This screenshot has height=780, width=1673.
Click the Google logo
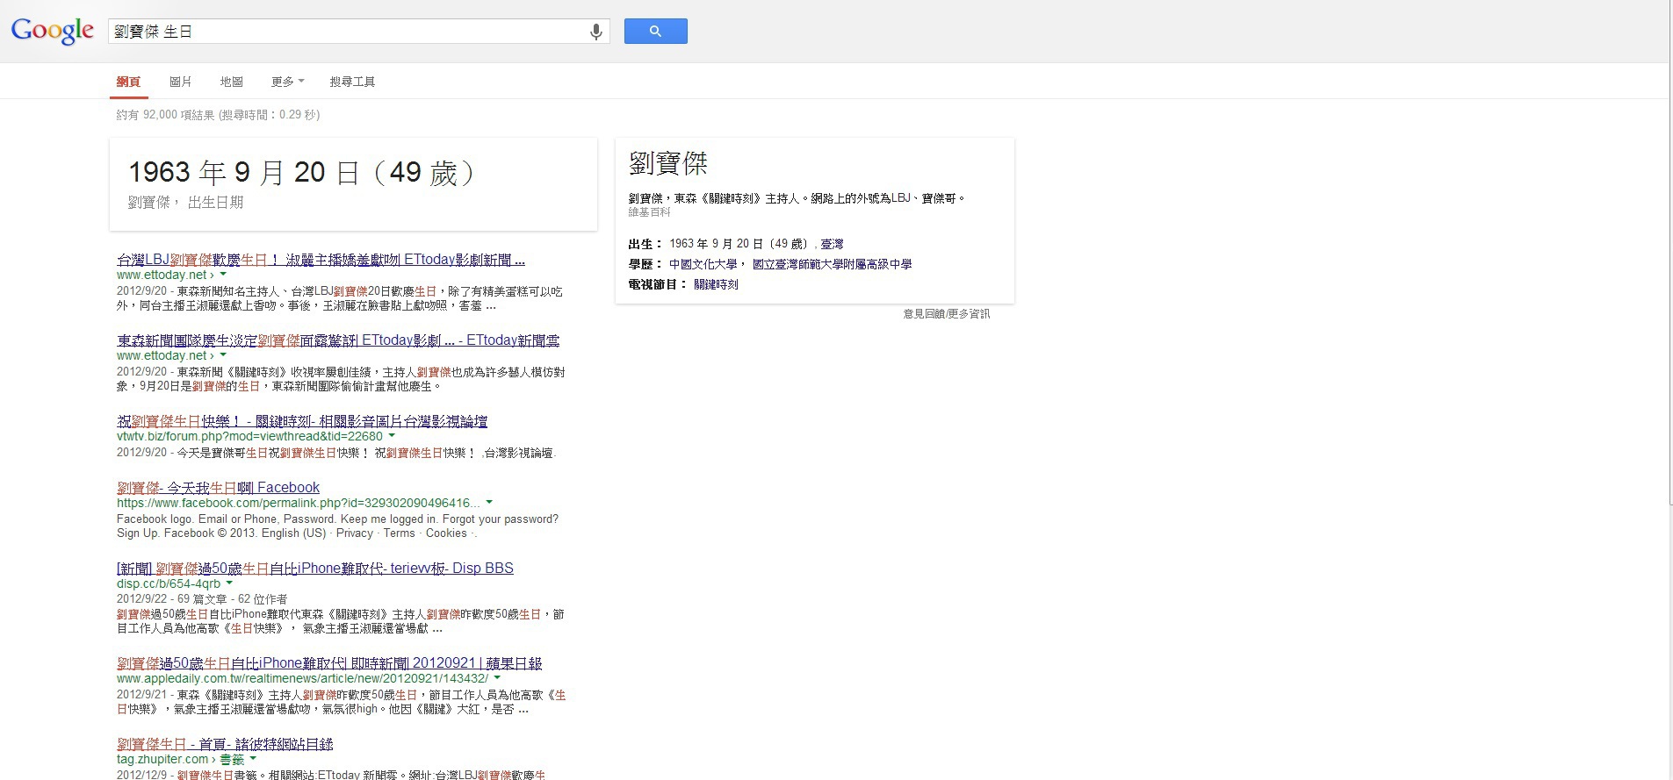click(52, 31)
